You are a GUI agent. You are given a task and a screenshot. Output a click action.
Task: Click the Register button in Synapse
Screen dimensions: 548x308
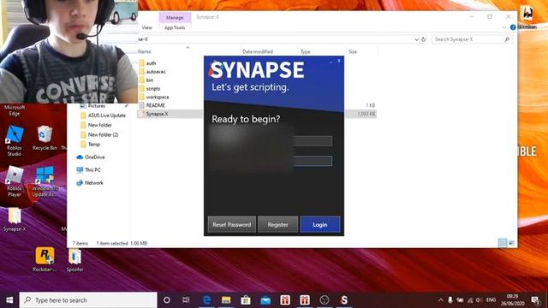click(x=277, y=224)
